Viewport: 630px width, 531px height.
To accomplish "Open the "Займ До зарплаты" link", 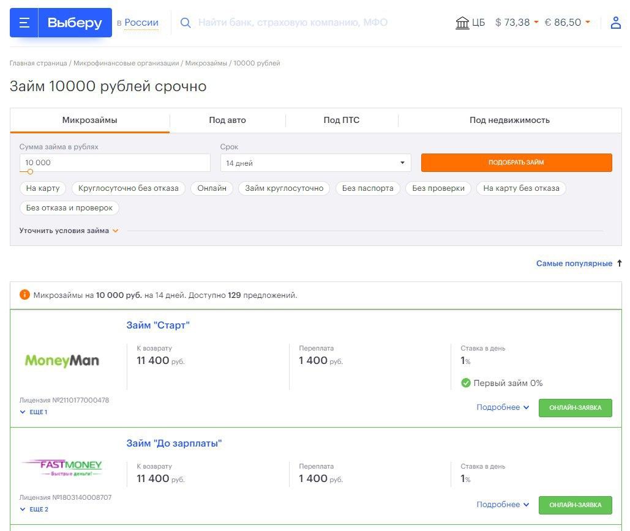I will (x=174, y=443).
